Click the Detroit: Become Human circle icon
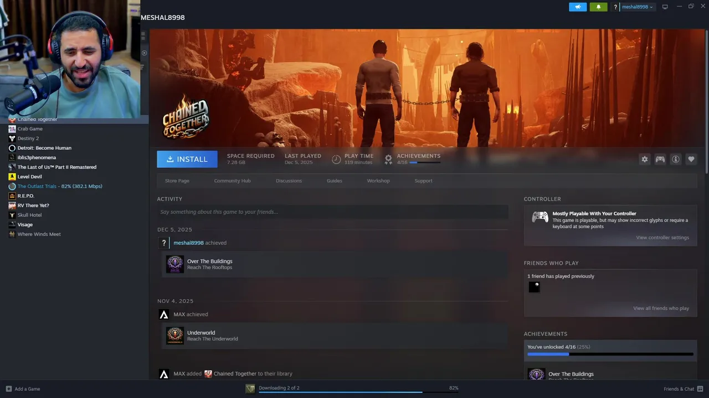709x398 pixels. [x=12, y=148]
